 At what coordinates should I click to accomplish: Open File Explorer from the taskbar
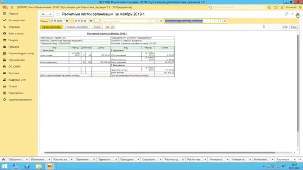click(x=39, y=166)
